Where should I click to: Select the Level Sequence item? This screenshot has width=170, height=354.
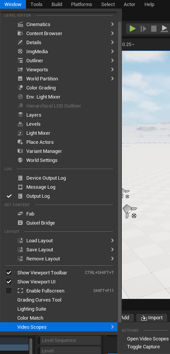click(69, 340)
